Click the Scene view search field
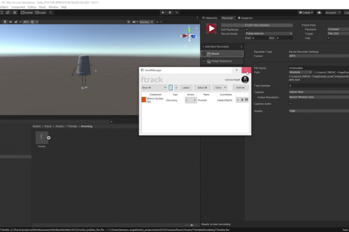 coord(177,22)
